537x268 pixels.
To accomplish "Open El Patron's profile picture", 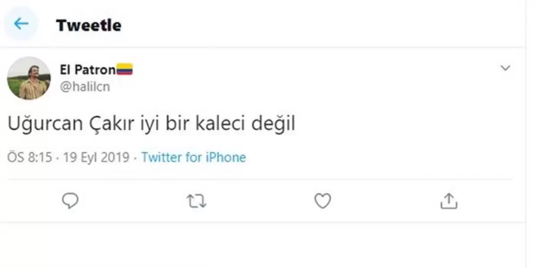I will 29,78.
